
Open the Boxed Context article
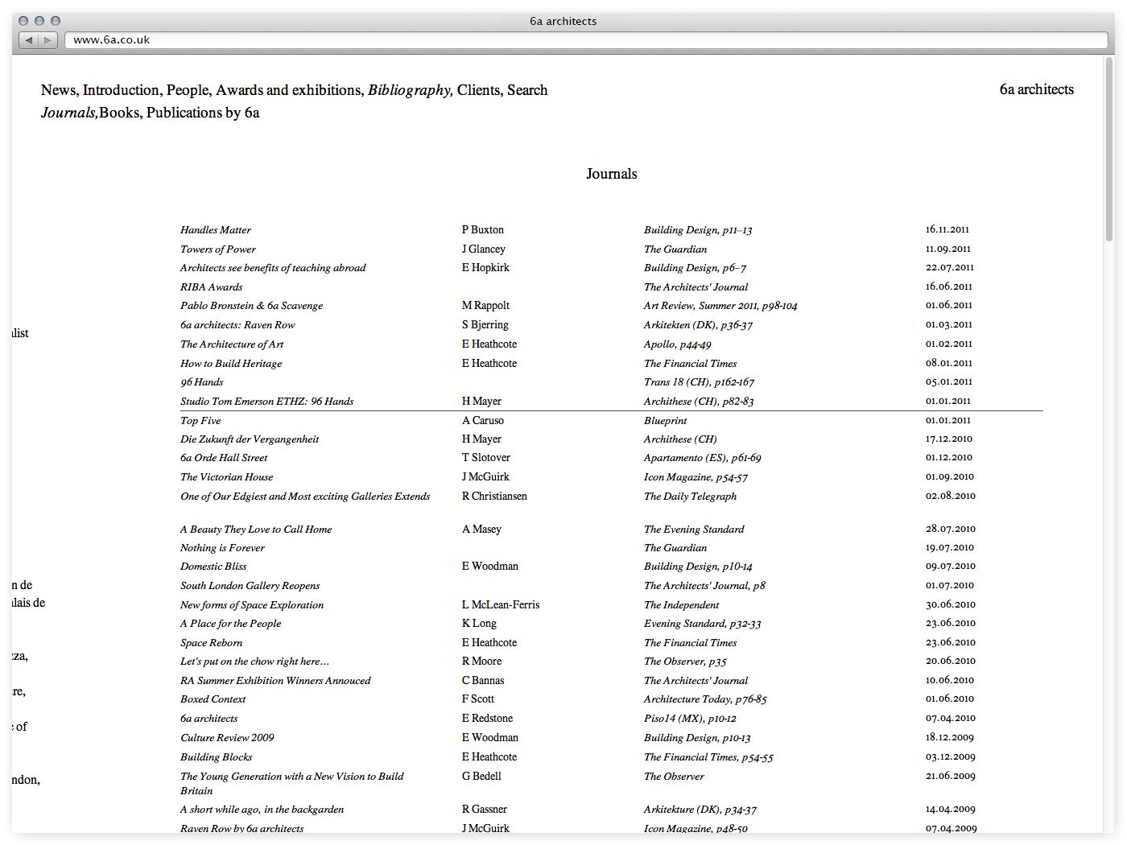pos(213,699)
